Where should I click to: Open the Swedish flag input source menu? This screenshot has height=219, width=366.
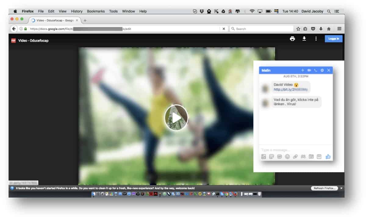coord(277,11)
